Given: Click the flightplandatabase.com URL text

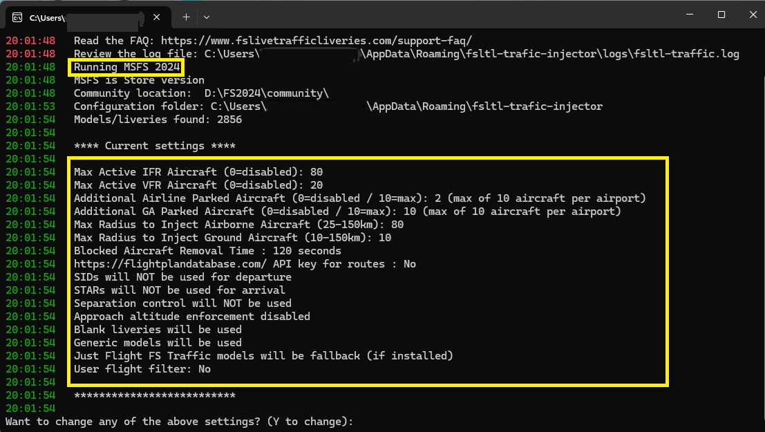Looking at the screenshot, I should [170, 264].
